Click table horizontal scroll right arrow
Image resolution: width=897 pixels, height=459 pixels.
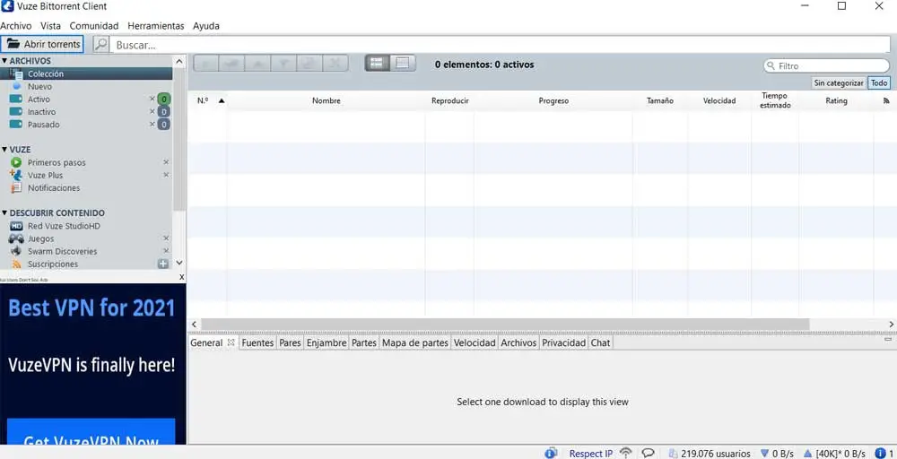891,325
